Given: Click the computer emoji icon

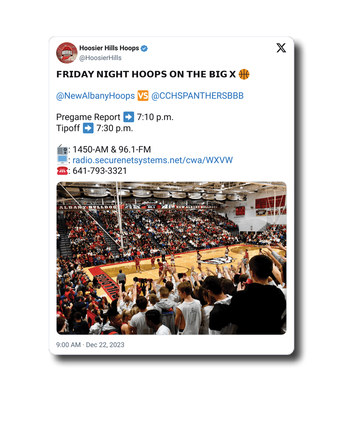Looking at the screenshot, I should pyautogui.click(x=62, y=160).
